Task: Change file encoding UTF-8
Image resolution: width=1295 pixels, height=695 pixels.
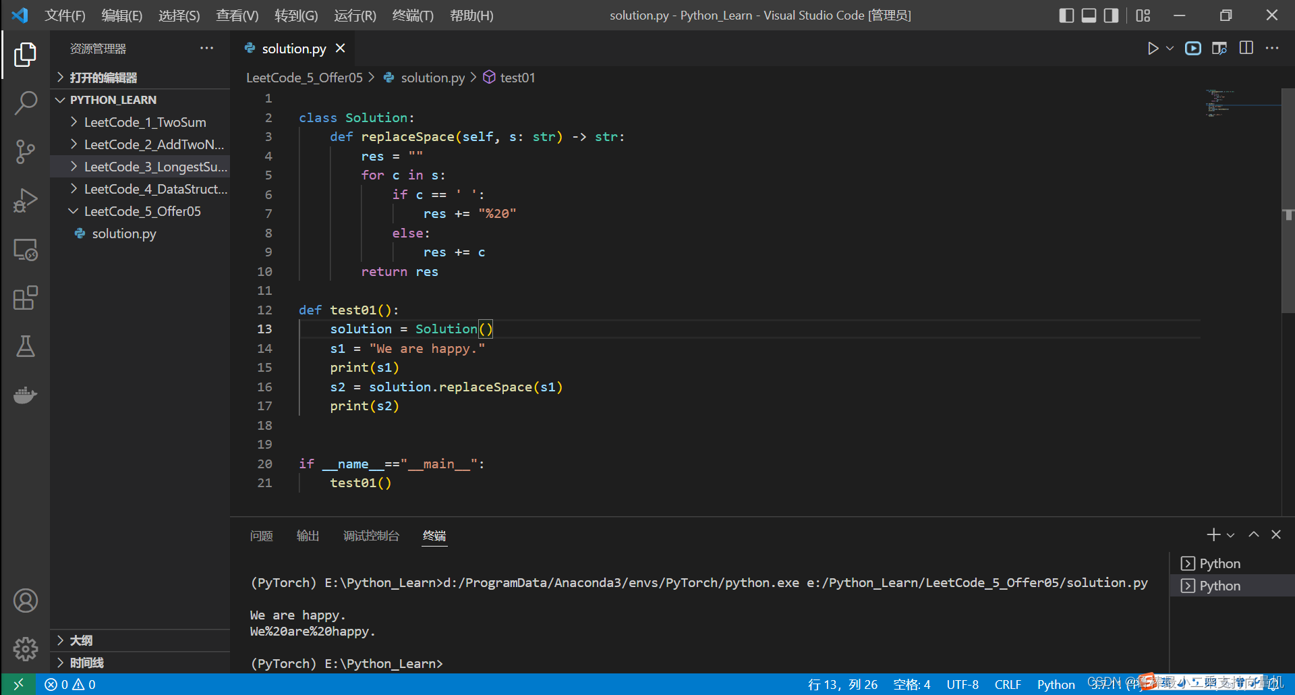Action: pyautogui.click(x=962, y=684)
